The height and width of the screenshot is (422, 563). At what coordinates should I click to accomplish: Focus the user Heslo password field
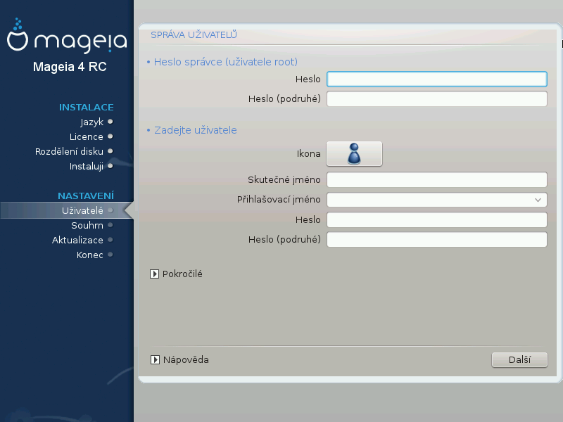(437, 219)
